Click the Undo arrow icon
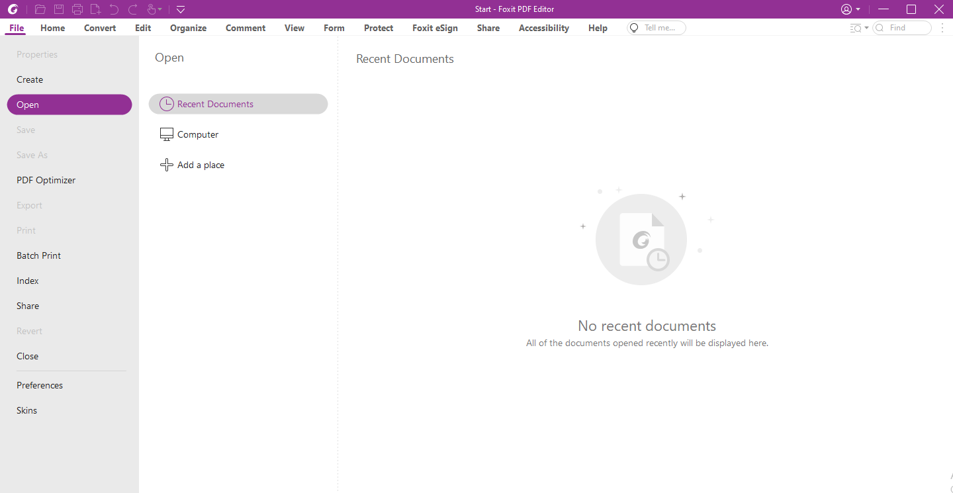 (x=114, y=9)
